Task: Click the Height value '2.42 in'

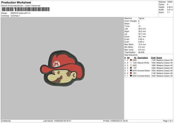Action: (x=170, y=7)
